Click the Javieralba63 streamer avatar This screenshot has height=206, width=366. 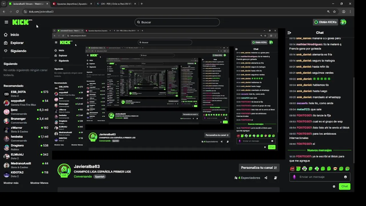[x=64, y=171]
